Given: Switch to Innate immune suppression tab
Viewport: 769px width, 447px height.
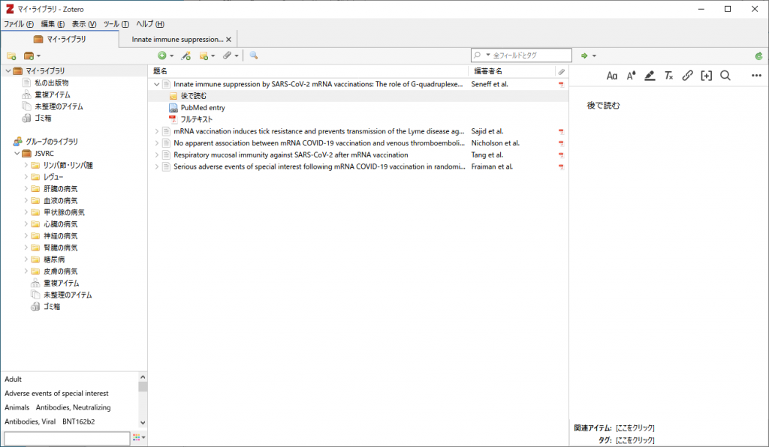Looking at the screenshot, I should click(177, 39).
